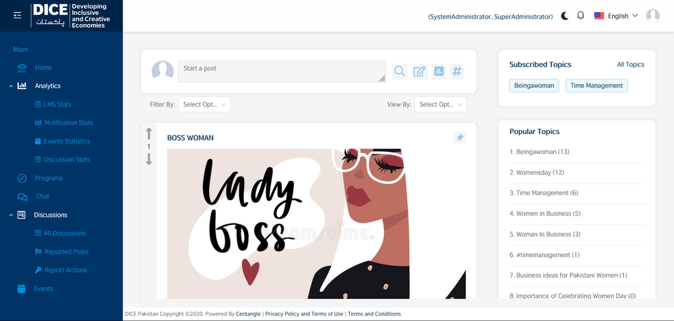Open the Filter By dropdown
The image size is (674, 321).
204,105
